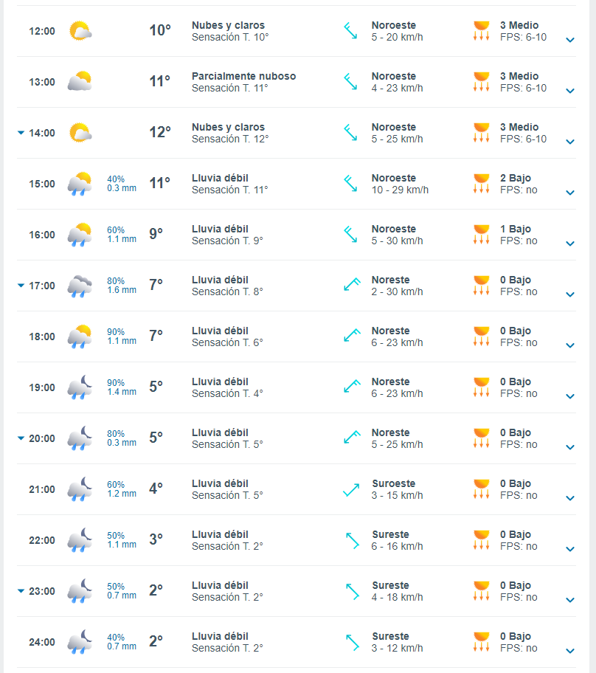This screenshot has width=596, height=673.
Task: Click the 3 Medio UV index label at 14:00
Action: [x=519, y=127]
